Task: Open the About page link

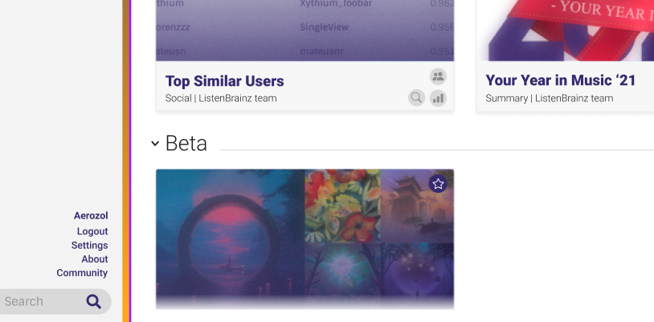Action: coord(95,259)
